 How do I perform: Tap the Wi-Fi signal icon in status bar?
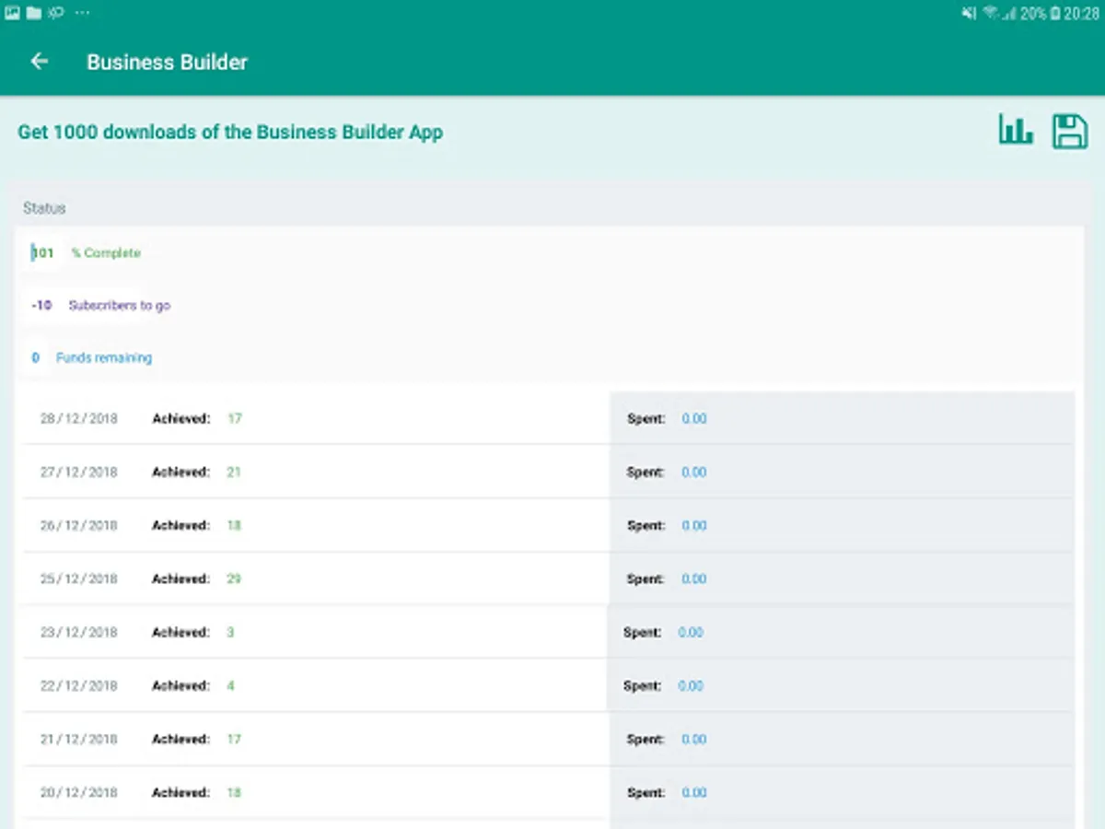pyautogui.click(x=991, y=13)
